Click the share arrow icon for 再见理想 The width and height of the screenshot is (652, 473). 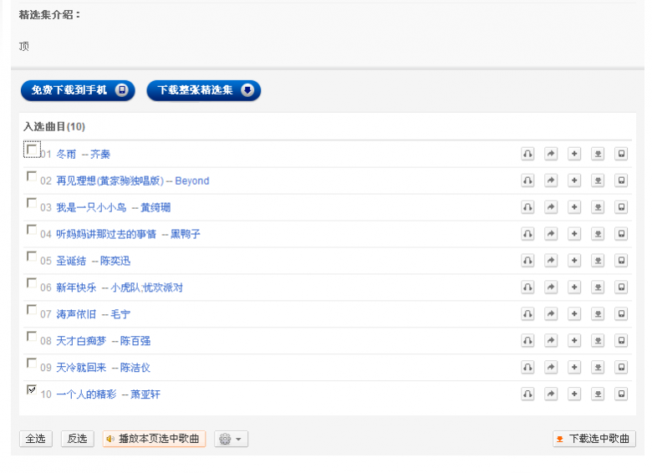(551, 181)
